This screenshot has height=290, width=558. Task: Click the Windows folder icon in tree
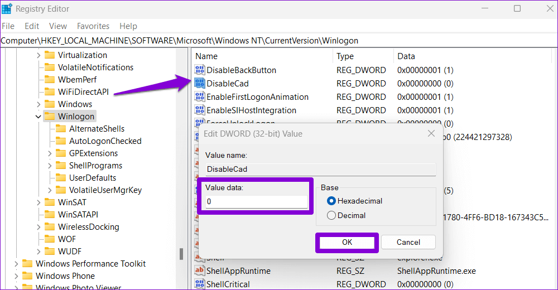point(50,104)
